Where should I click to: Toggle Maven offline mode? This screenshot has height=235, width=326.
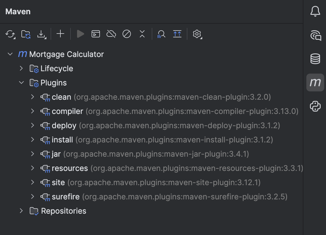click(111, 34)
